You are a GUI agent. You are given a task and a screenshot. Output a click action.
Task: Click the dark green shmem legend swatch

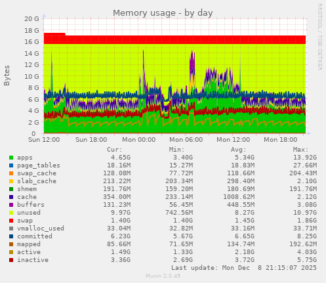(x=11, y=189)
